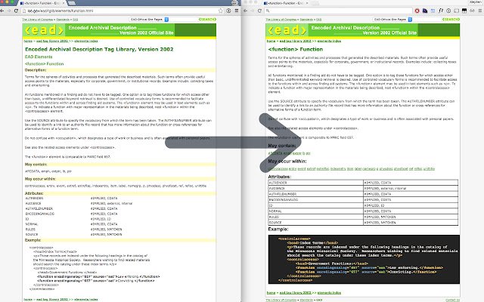This screenshot has height=302, width=484.
Task: Select the function tab in left browser
Action: point(42,3)
